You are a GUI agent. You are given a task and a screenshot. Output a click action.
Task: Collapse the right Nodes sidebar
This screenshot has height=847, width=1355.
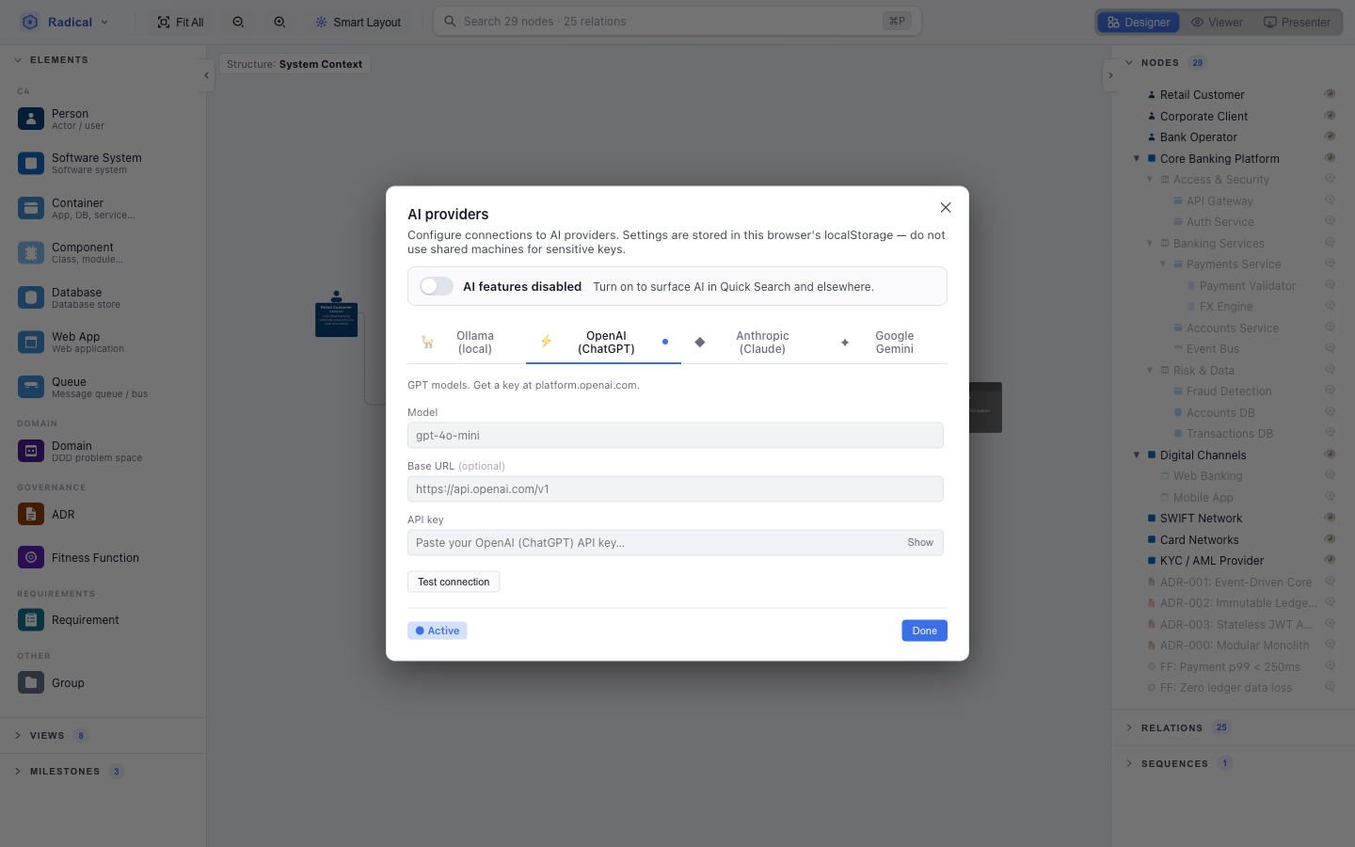pyautogui.click(x=1110, y=75)
